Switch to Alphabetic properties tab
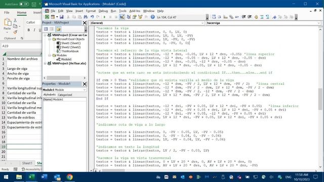The image size is (324, 182). (x=50, y=95)
